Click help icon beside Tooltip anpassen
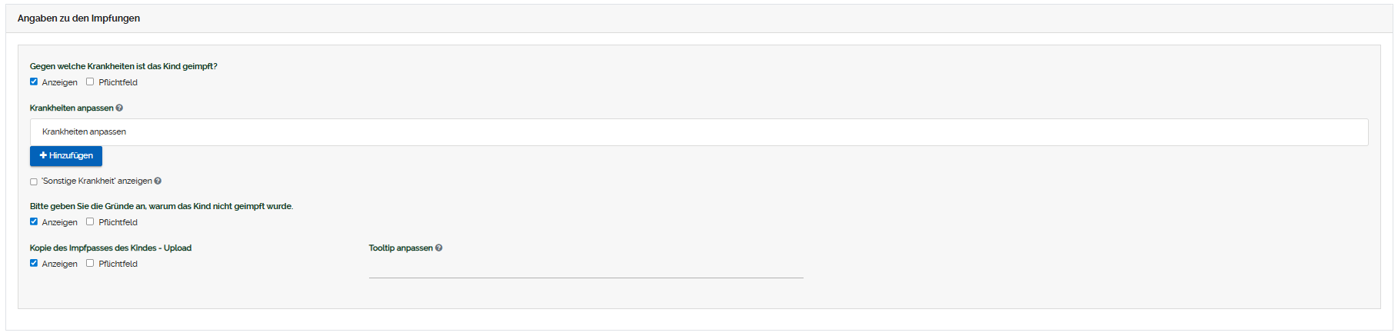The width and height of the screenshot is (1398, 336). click(439, 248)
